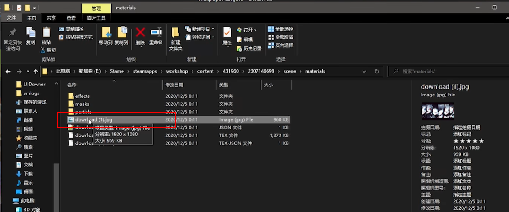Expand the New item (新建项目) dropdown
The height and width of the screenshot is (212, 509).
click(x=200, y=29)
